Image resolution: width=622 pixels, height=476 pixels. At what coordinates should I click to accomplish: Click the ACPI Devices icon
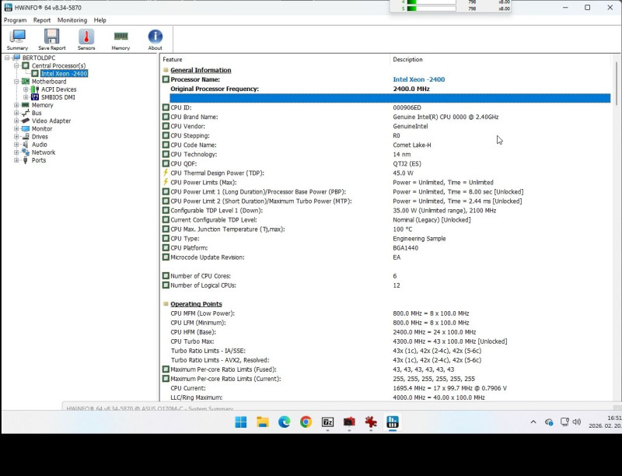35,89
